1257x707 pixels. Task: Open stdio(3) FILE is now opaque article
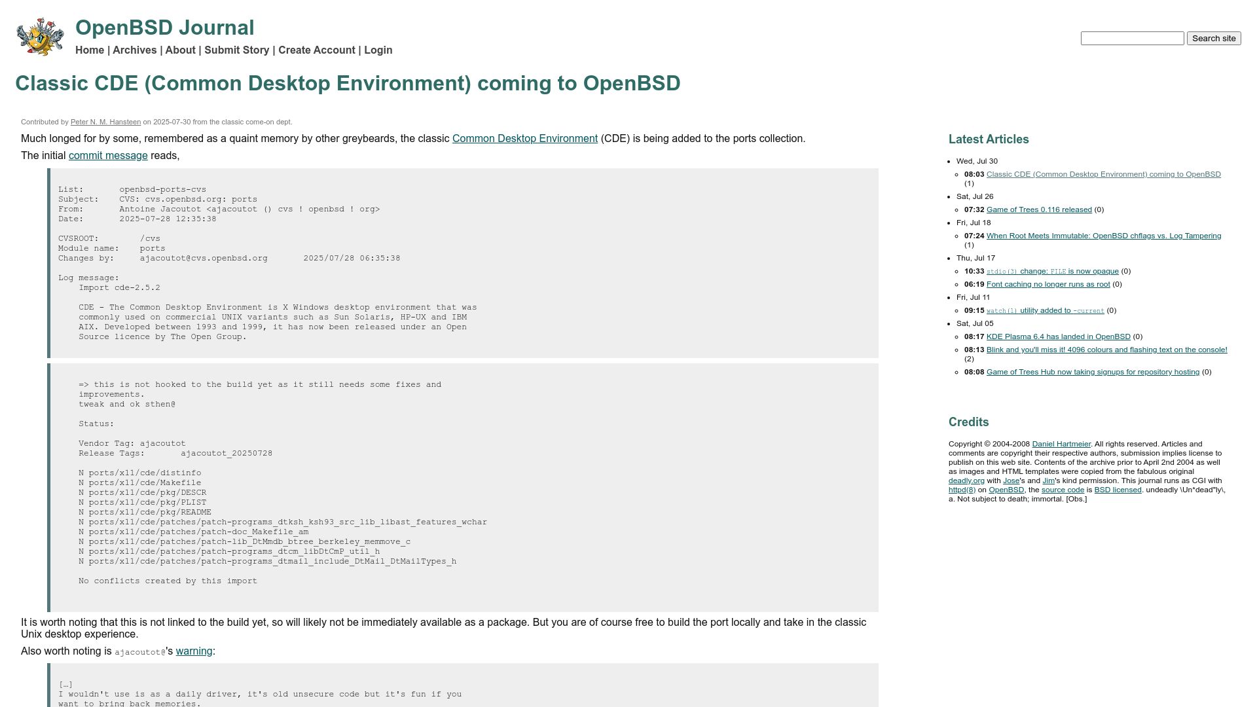(x=1052, y=271)
